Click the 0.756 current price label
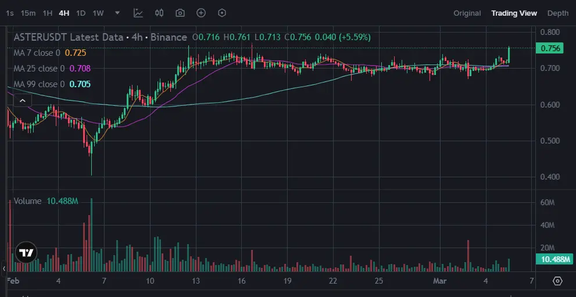This screenshot has width=576, height=297. [x=549, y=48]
